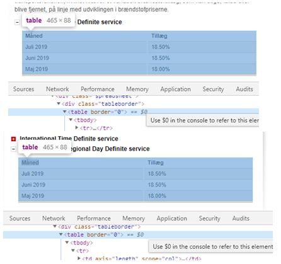Expand the collapsed <tr>…</tr> node arrow
The image size is (281, 264).
[x=77, y=127]
